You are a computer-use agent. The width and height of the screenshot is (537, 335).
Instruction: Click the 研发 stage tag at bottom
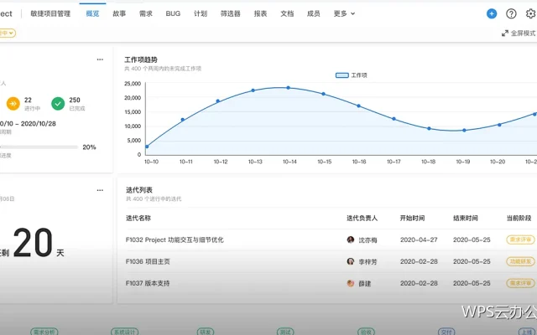coord(205,332)
